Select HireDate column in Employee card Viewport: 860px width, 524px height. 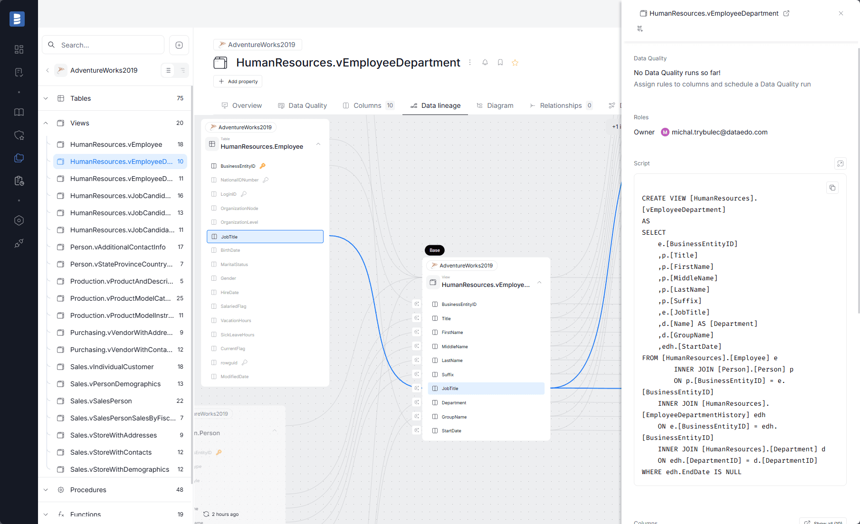pos(265,293)
